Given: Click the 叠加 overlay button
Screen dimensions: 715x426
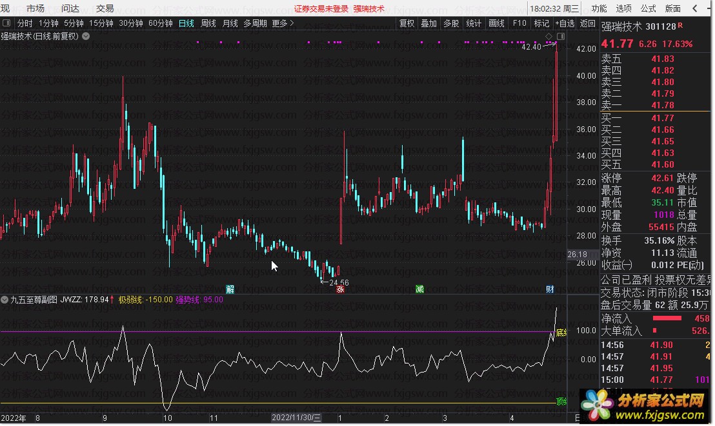Looking at the screenshot, I should click(x=428, y=23).
